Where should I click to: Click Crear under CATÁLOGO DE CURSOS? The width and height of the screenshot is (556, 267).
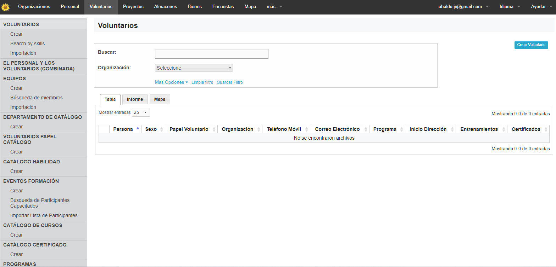[17, 235]
